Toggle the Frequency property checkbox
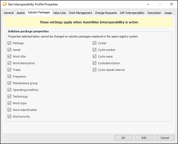Image resolution: width=178 pixels, height=144 pixels. click(9, 76)
